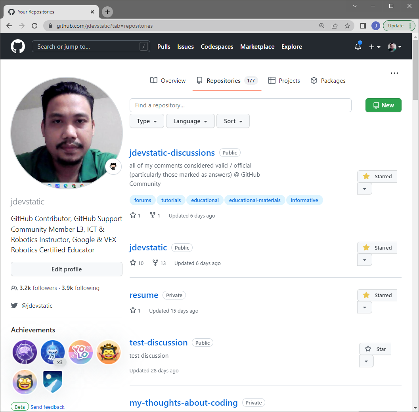Image resolution: width=419 pixels, height=412 pixels.
Task: Open Marketplace from the top navigation
Action: point(257,46)
